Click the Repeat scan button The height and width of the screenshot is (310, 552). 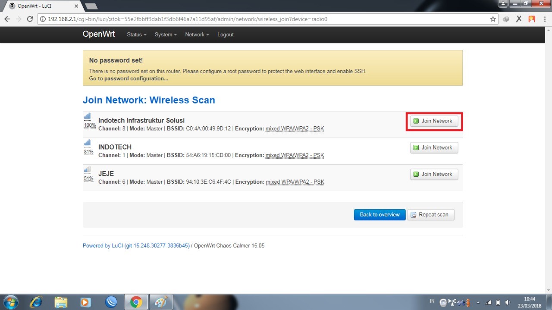click(430, 215)
